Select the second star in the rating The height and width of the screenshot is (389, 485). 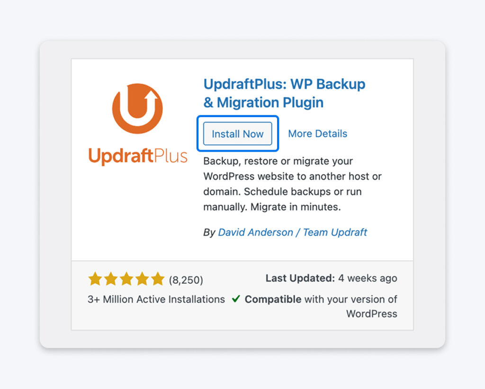[x=110, y=279]
